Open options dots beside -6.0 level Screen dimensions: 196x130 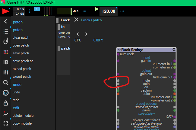click(x=84, y=11)
